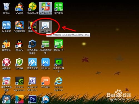The image size is (139, 104).
Task: Select the 美图秀秀 icon
Action: 6,62
